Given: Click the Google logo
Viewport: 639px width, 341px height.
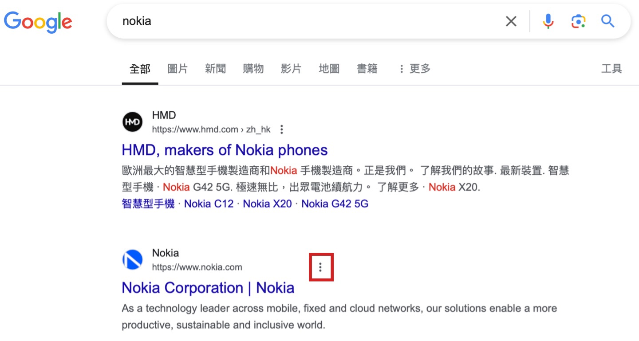Looking at the screenshot, I should [38, 21].
